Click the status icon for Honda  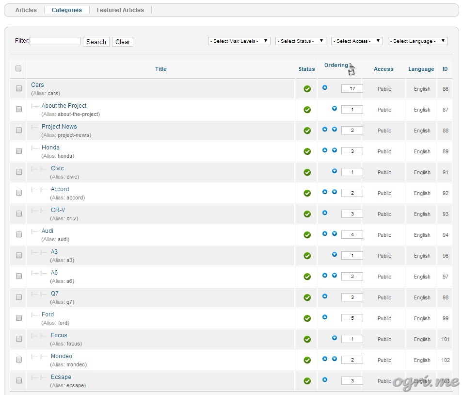pos(307,151)
